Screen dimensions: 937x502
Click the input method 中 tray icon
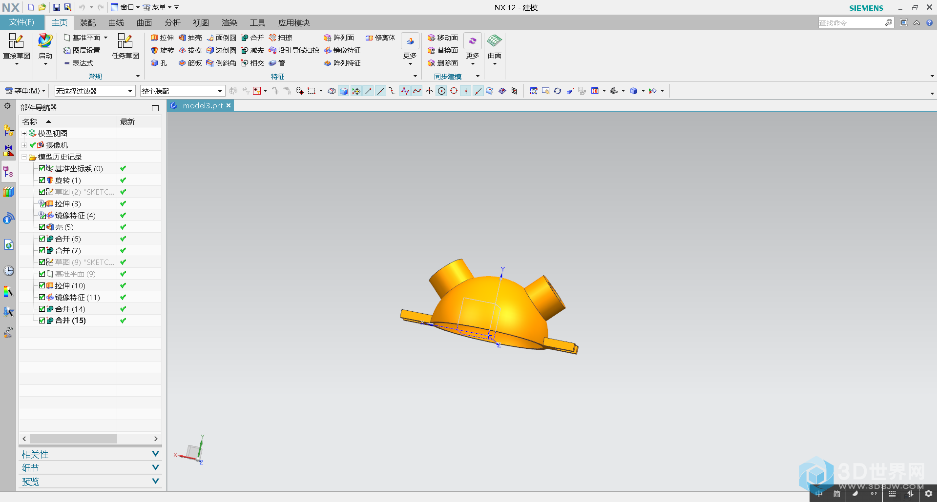click(x=819, y=494)
